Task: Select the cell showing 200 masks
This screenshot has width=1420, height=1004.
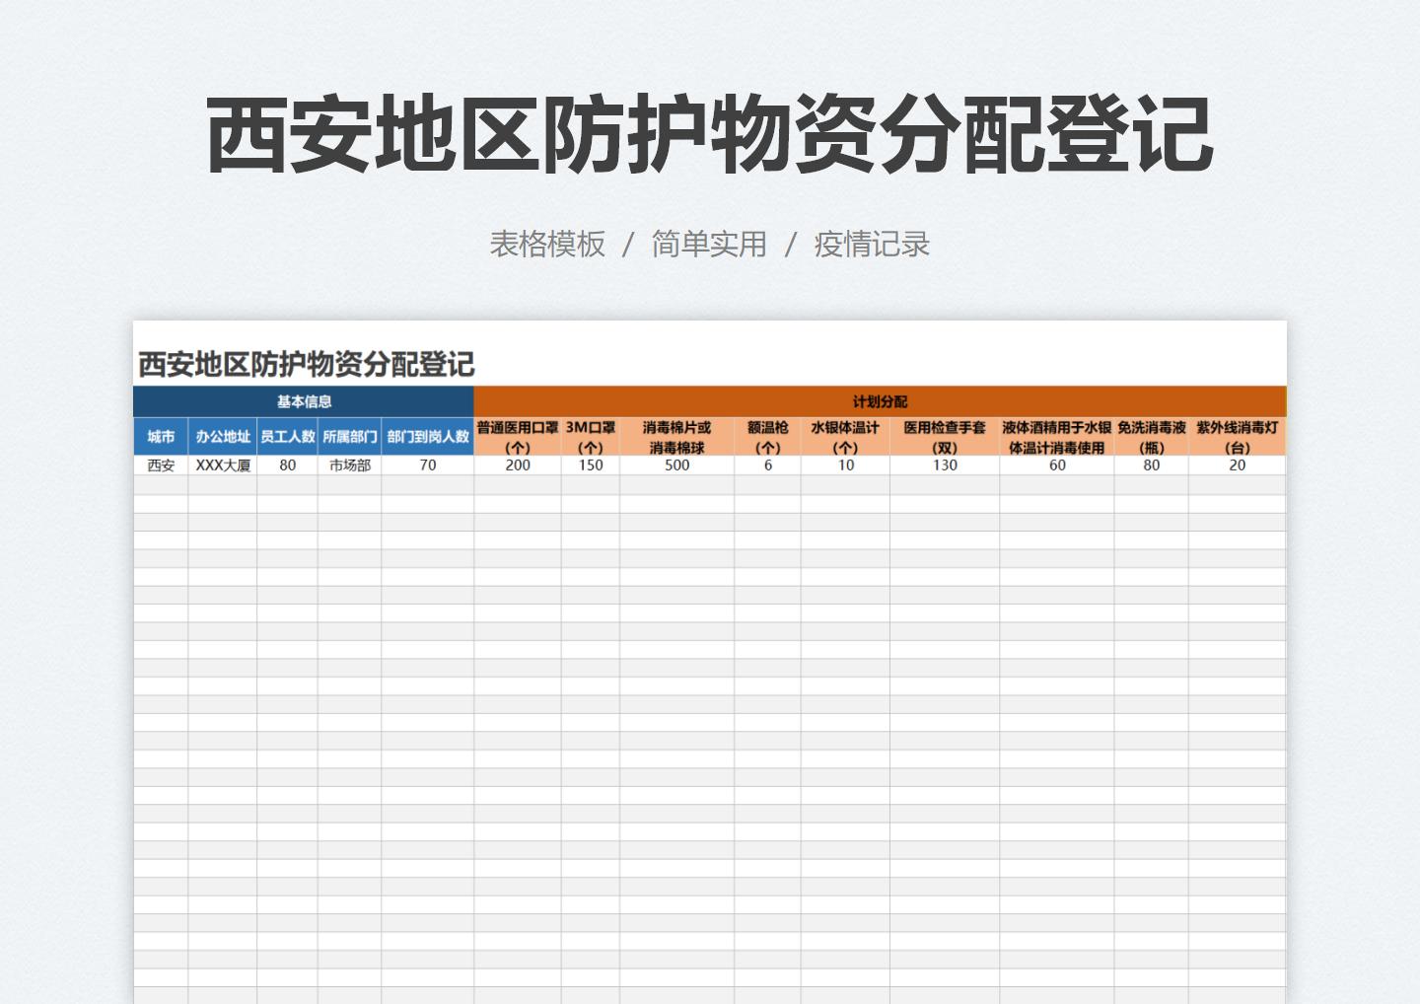Action: (x=516, y=465)
